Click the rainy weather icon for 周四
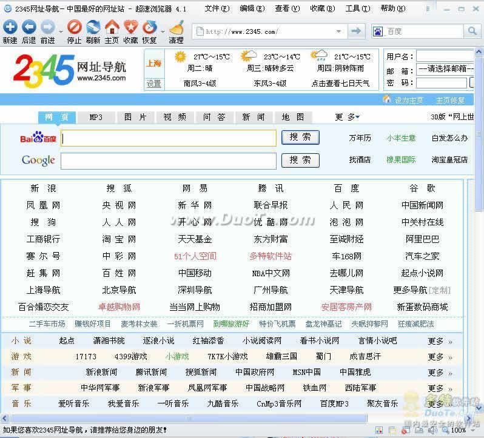The height and width of the screenshot is (438, 484). pyautogui.click(x=320, y=56)
